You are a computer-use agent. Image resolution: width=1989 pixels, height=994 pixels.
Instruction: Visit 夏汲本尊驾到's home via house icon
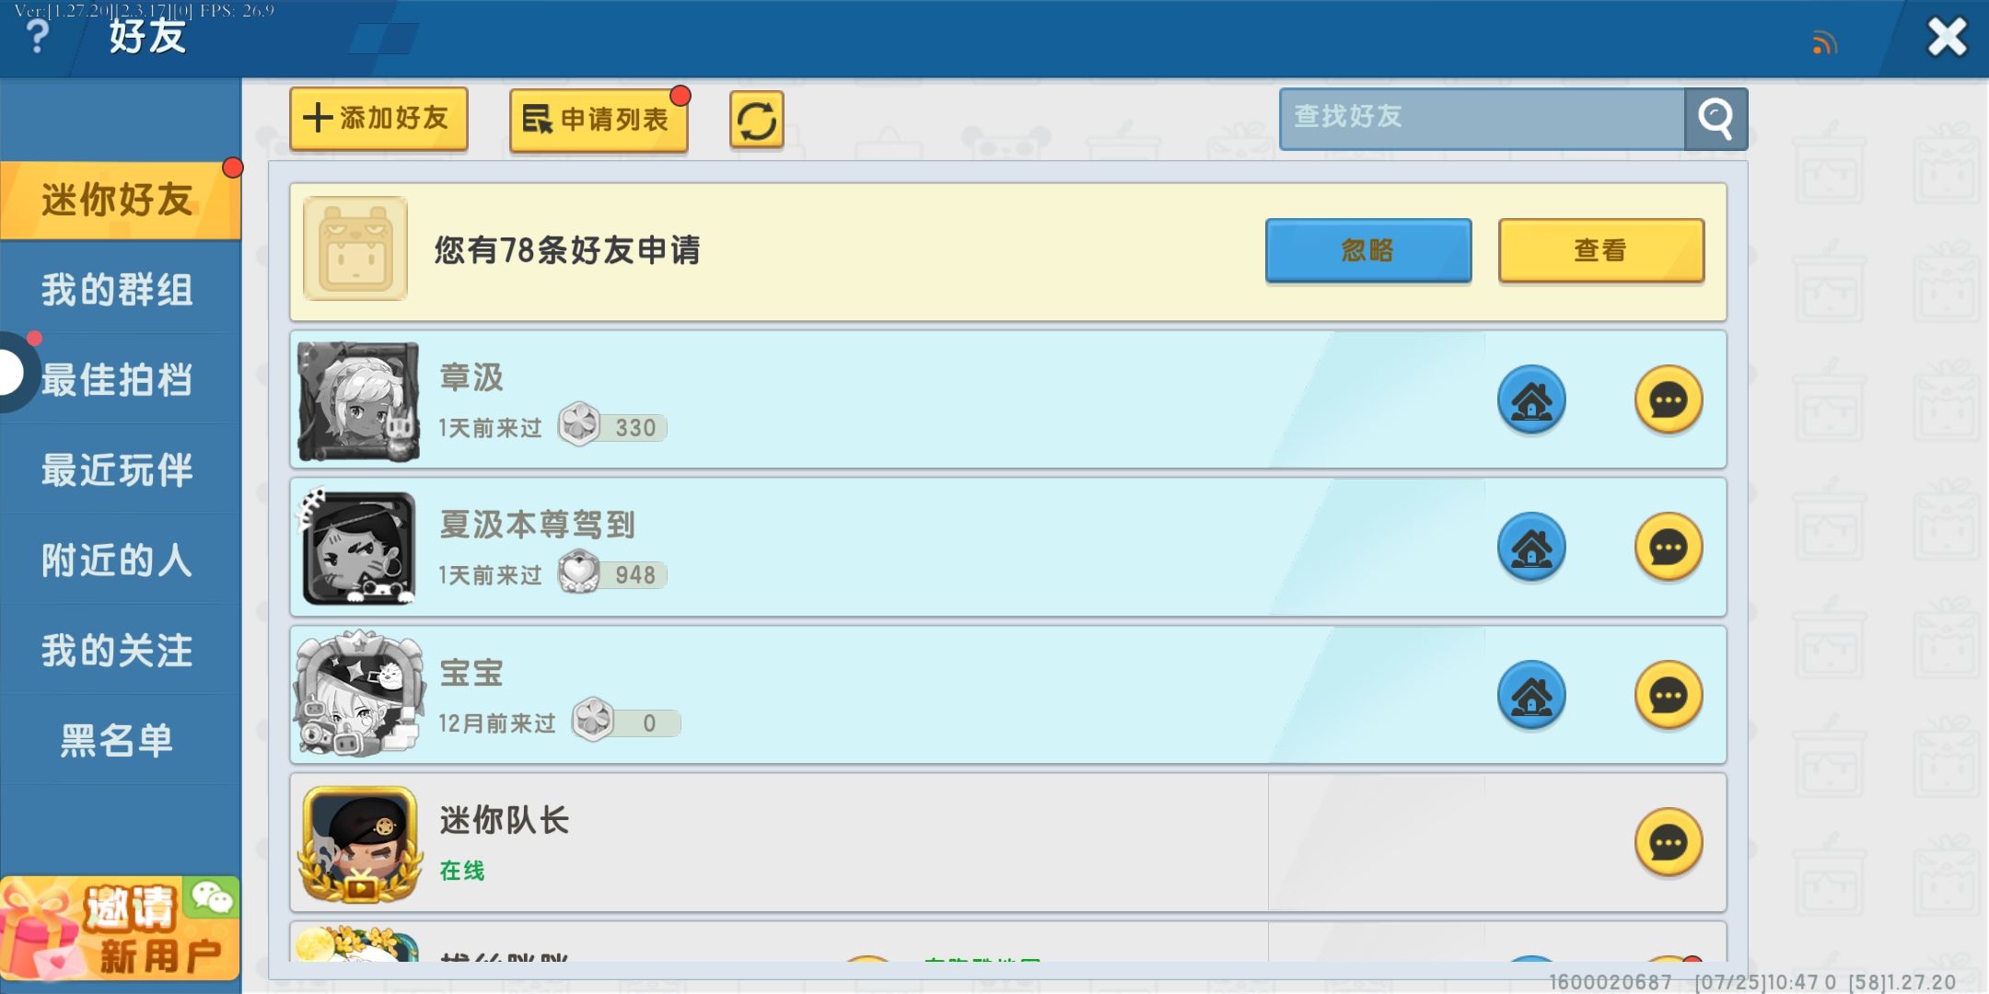1531,548
